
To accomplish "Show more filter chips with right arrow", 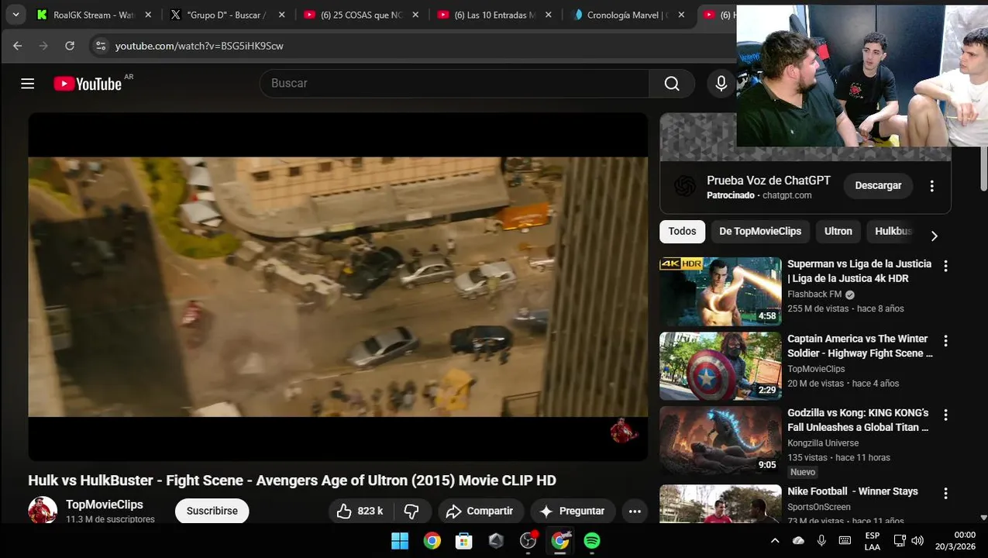I will (935, 236).
